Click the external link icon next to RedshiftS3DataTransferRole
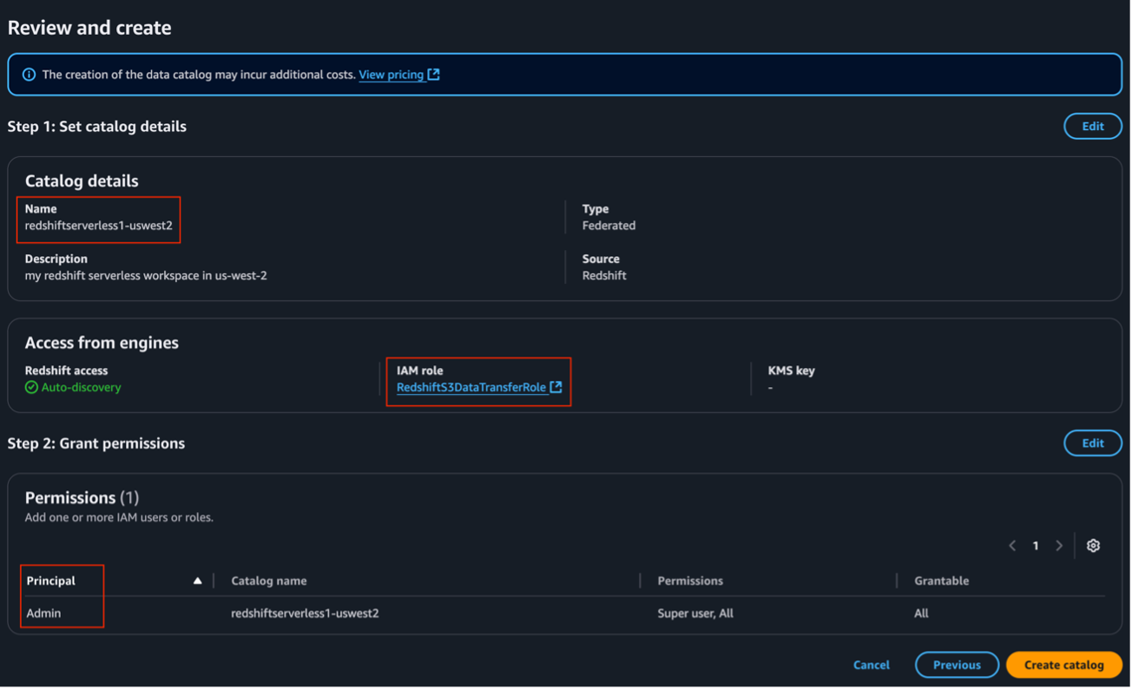The width and height of the screenshot is (1132, 689). (x=556, y=387)
